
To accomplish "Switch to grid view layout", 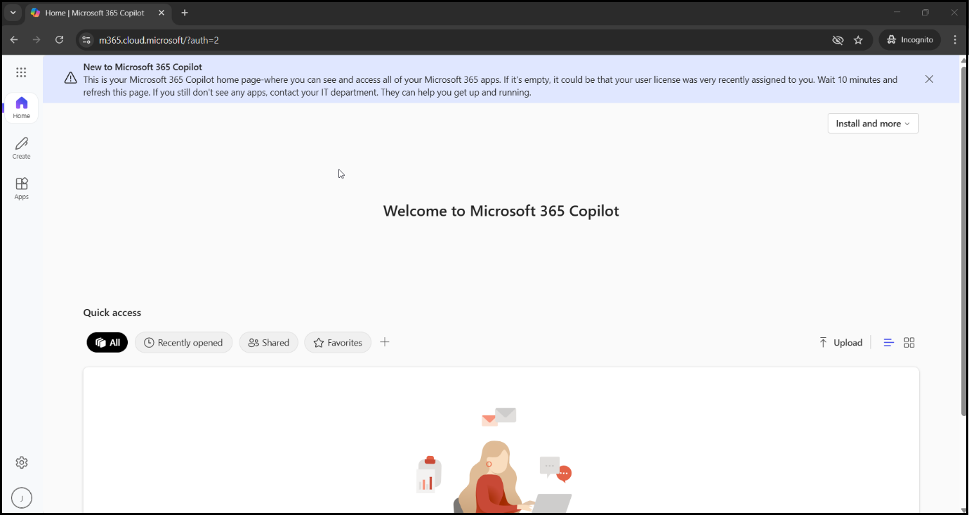I will [x=909, y=343].
